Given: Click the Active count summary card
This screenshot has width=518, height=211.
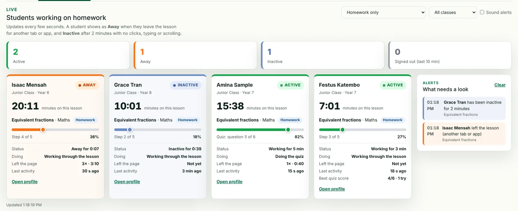Looking at the screenshot, I should [68, 55].
